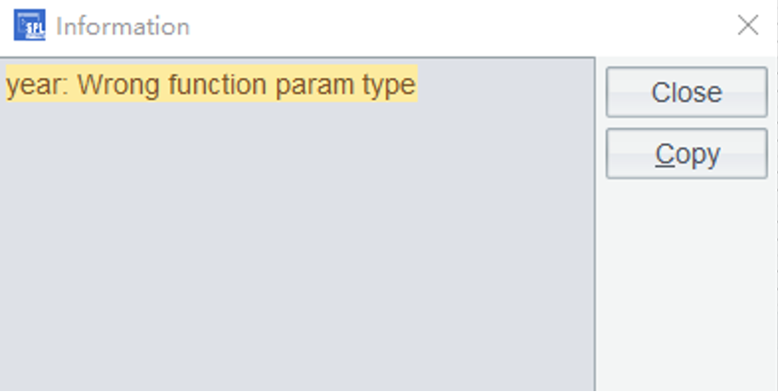Screen dimensions: 778x392
Task: Click the "Information" title text
Action: pos(122,26)
